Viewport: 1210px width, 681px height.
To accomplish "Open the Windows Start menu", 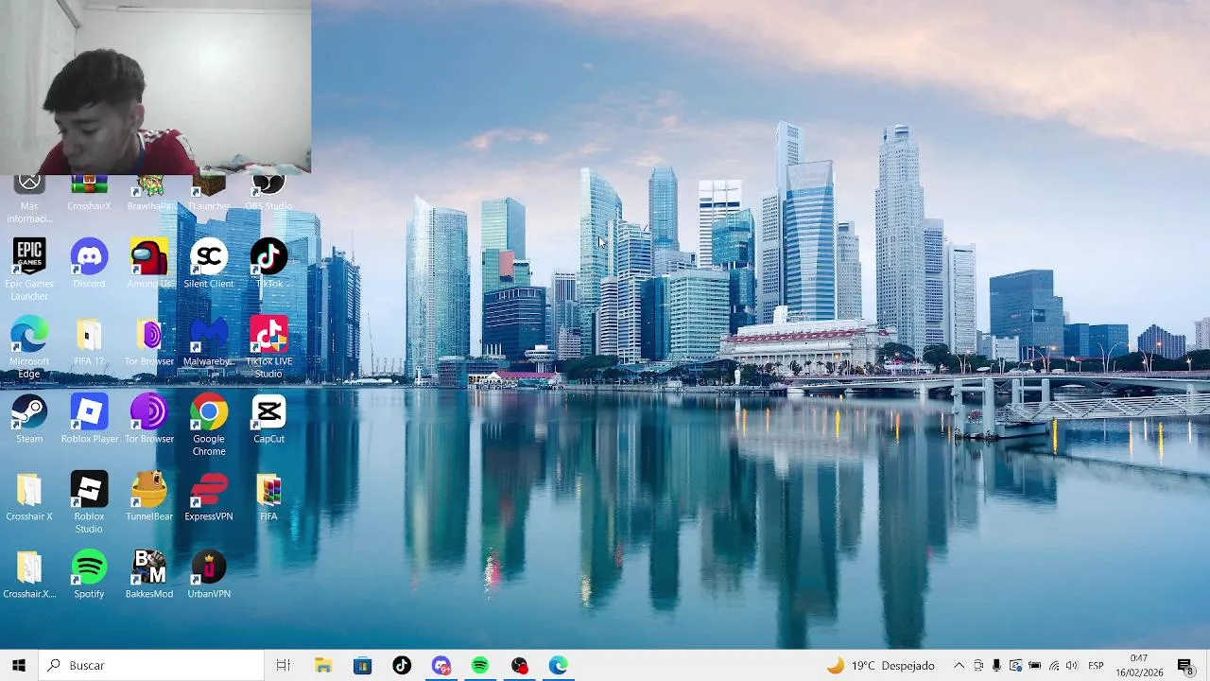I will [19, 665].
